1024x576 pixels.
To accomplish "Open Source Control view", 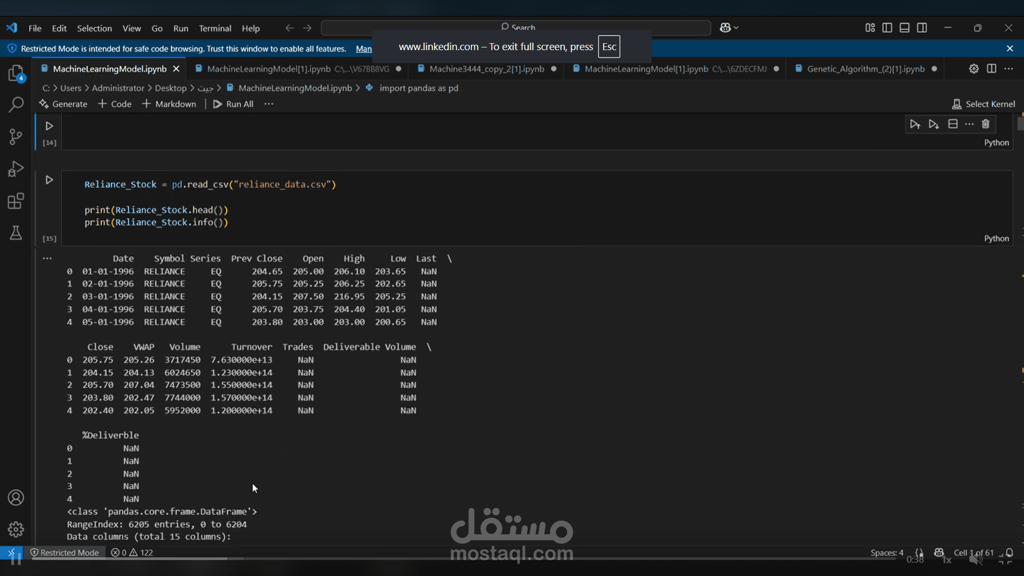I will point(16,137).
